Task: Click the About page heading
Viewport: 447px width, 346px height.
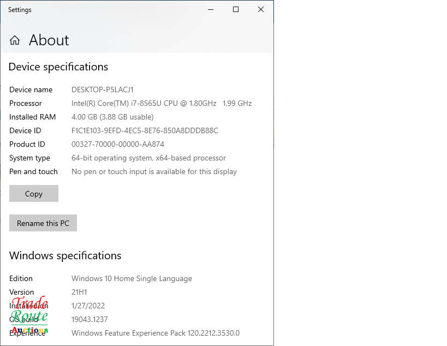Action: [x=49, y=40]
